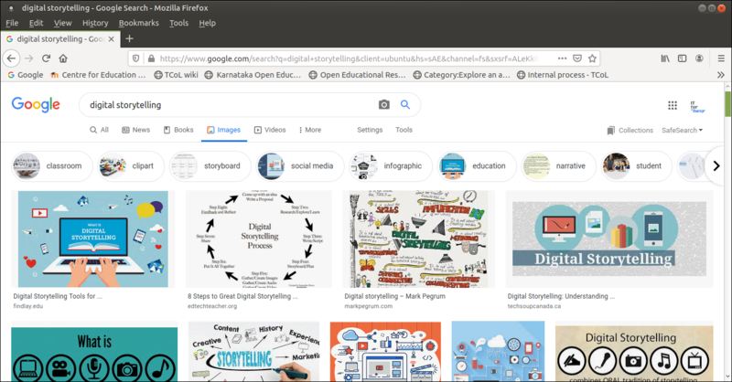Open the 8 Steps to Great Digital Storytelling link
732x382 pixels.
242,296
